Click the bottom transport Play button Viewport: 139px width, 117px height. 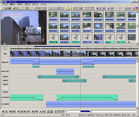(x=6, y=111)
